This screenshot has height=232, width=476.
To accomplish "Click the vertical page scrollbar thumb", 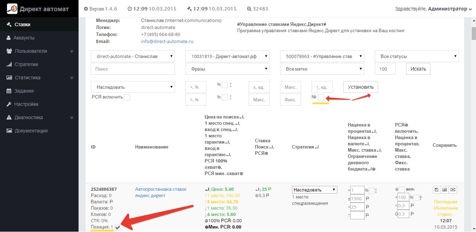I will click(x=474, y=33).
